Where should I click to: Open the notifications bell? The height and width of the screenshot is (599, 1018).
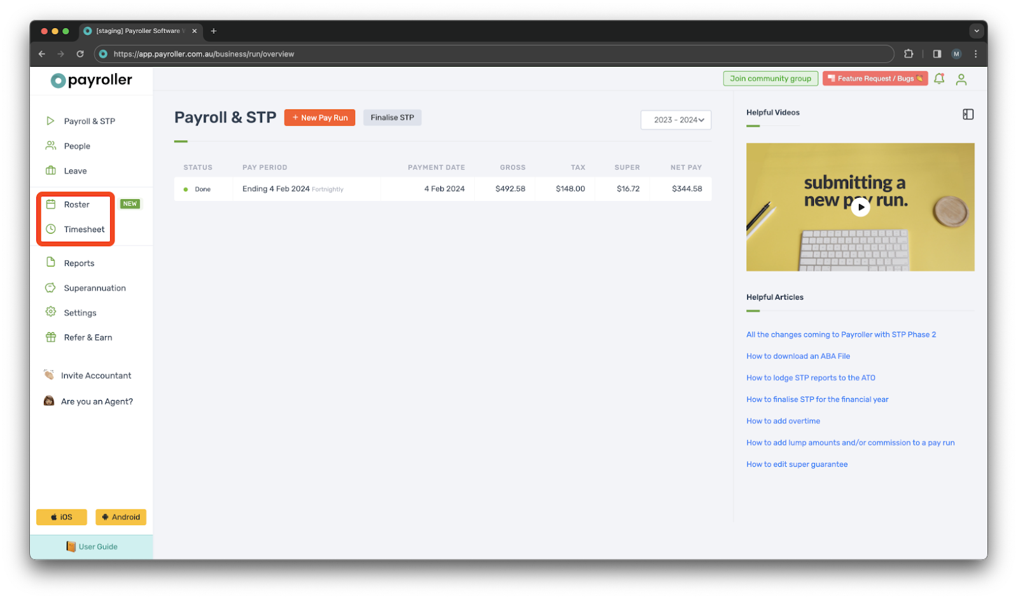point(939,79)
